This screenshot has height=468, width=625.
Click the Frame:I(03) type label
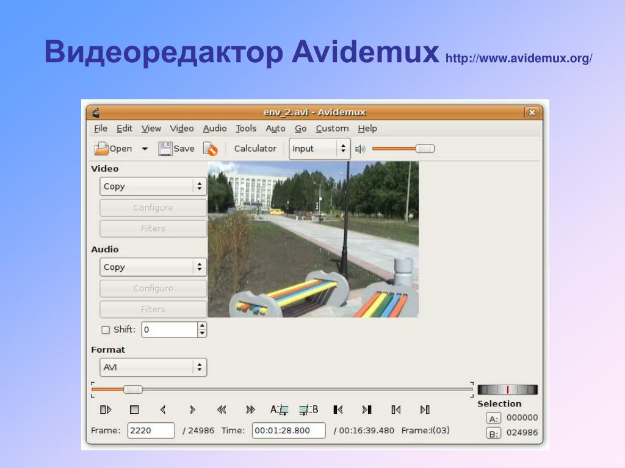(425, 430)
